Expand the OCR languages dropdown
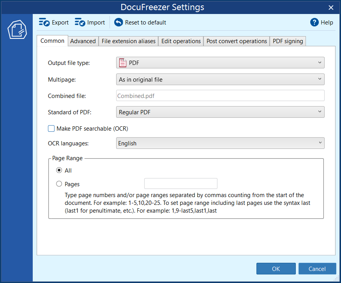This screenshot has width=341, height=283. 220,143
